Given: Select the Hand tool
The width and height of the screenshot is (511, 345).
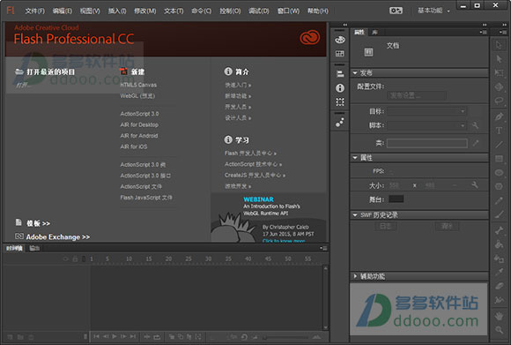Looking at the screenshot, I should tap(499, 316).
